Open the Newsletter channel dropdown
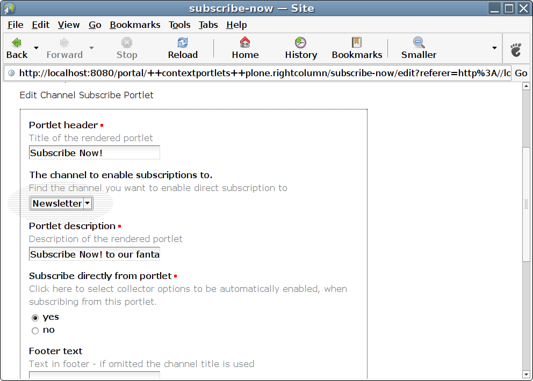The image size is (533, 381). point(61,203)
